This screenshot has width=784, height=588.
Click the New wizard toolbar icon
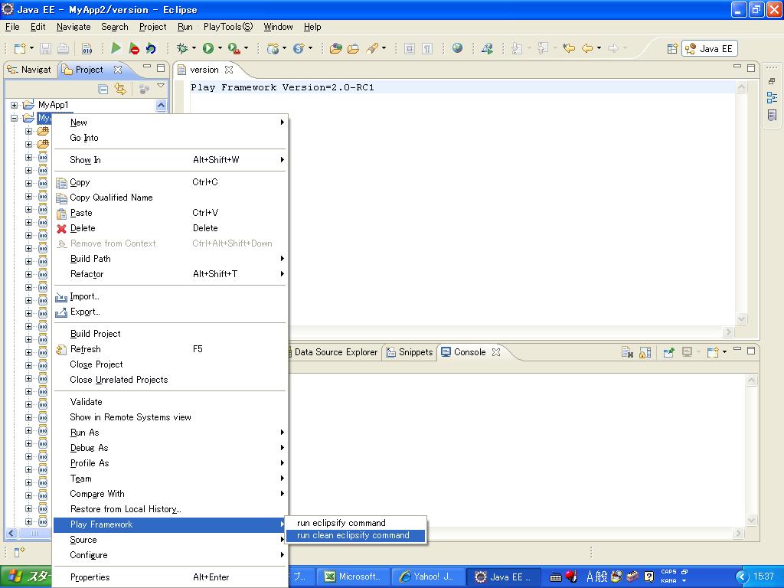click(x=19, y=48)
